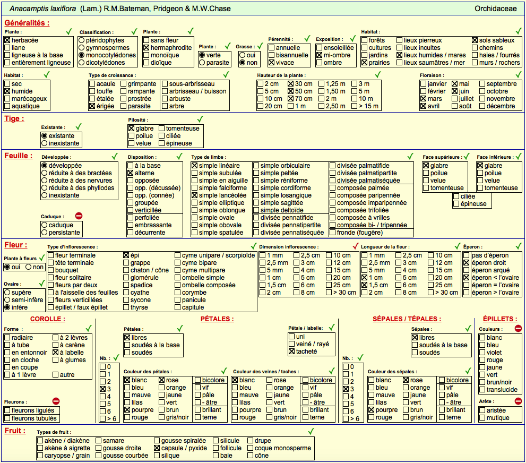Check the tomenteuse pilosité box
526x463 pixels.
pos(162,128)
